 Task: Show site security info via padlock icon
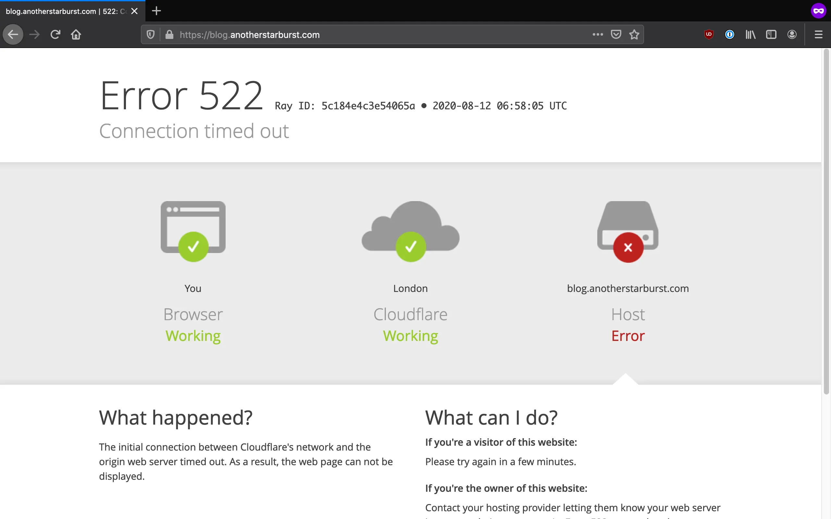click(x=169, y=34)
